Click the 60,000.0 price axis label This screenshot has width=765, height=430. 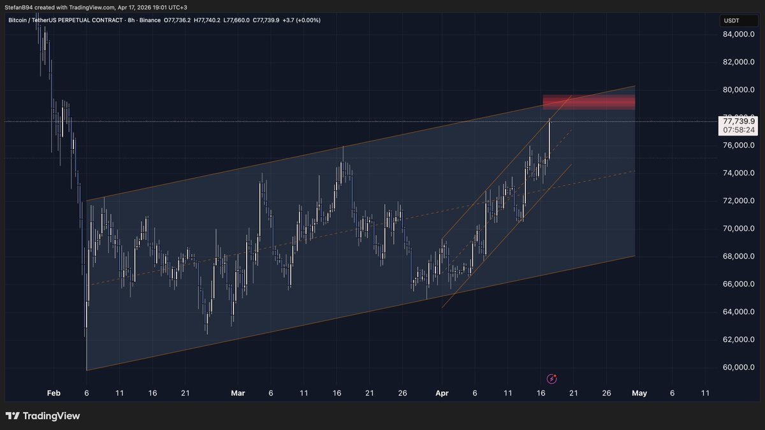pos(739,368)
